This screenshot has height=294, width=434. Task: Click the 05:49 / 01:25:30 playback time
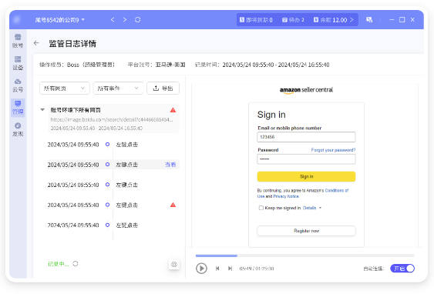point(257,269)
